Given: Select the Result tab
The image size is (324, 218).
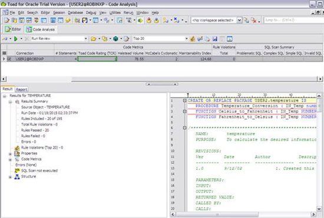Looking at the screenshot, I should (x=8, y=89).
